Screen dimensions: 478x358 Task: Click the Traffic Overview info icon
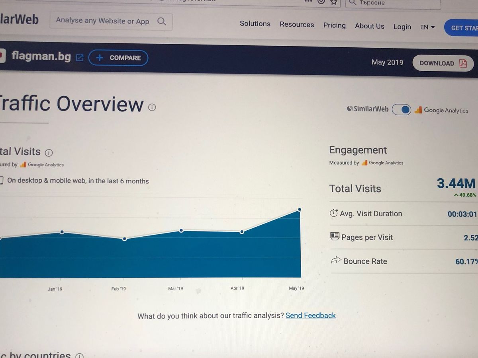click(152, 107)
